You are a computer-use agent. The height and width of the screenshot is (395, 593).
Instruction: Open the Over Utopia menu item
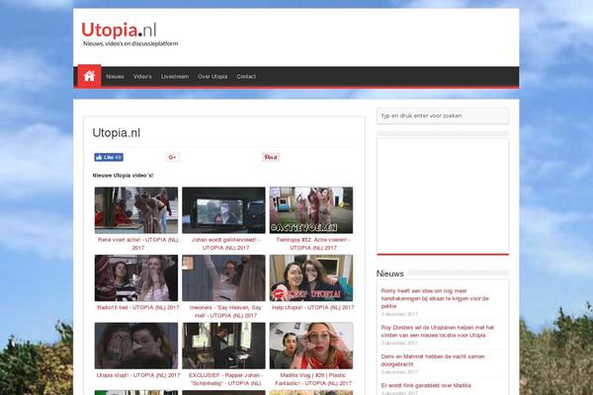pyautogui.click(x=212, y=76)
